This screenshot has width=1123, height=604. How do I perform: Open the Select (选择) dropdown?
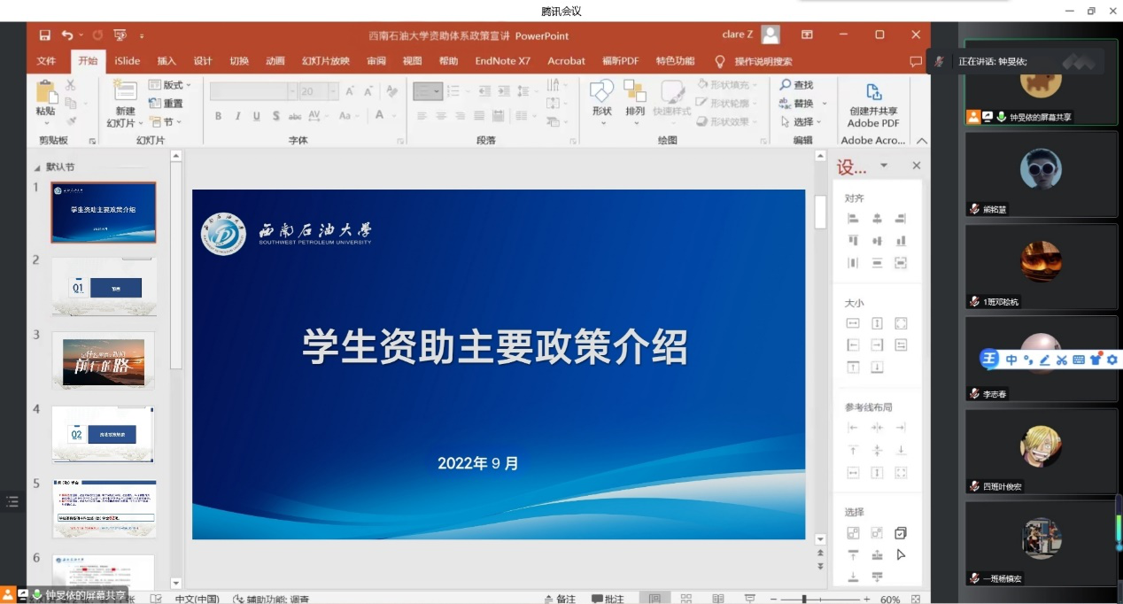[802, 122]
